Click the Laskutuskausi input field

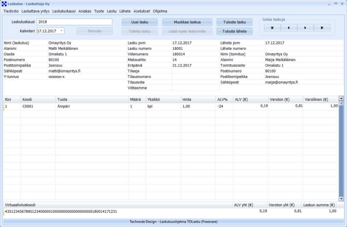[x=75, y=22]
